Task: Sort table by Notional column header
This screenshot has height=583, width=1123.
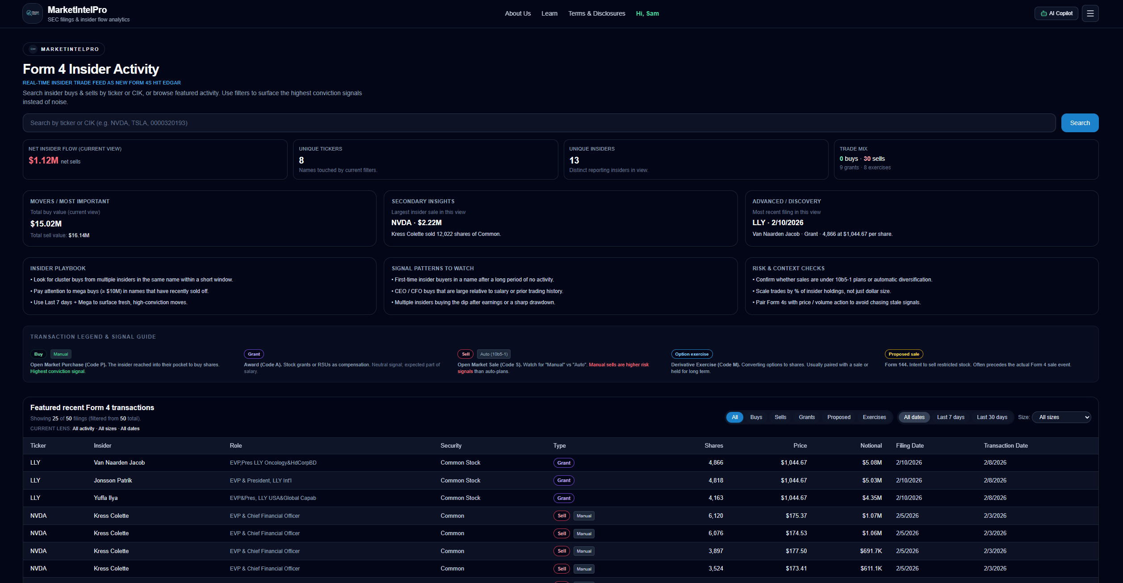Action: tap(871, 446)
